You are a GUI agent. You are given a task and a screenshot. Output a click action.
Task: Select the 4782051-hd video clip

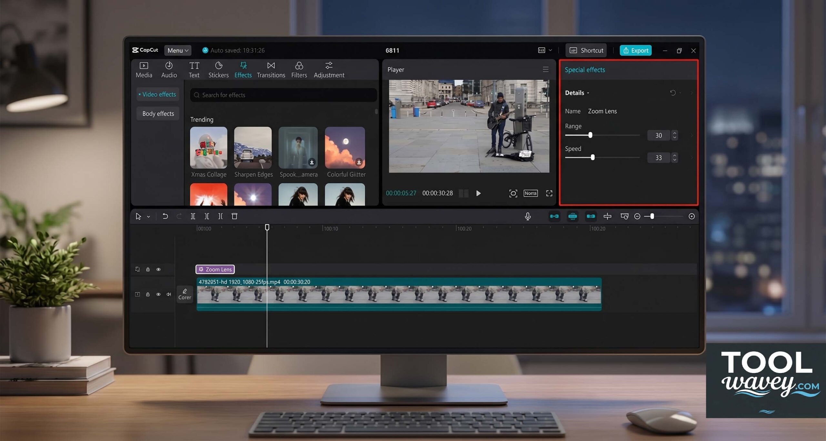[x=399, y=294]
